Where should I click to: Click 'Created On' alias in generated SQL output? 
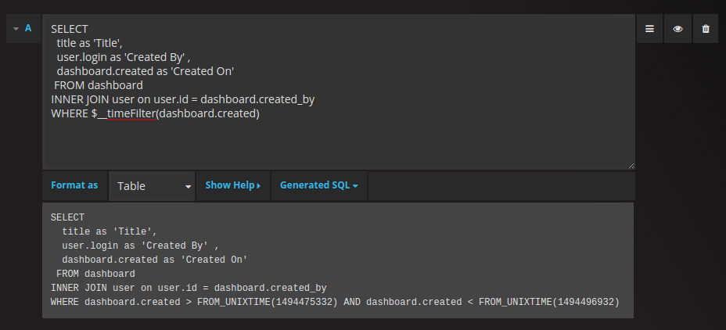[214, 260]
